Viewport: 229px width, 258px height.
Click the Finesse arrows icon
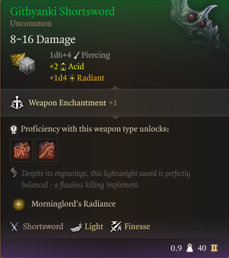[116, 227]
